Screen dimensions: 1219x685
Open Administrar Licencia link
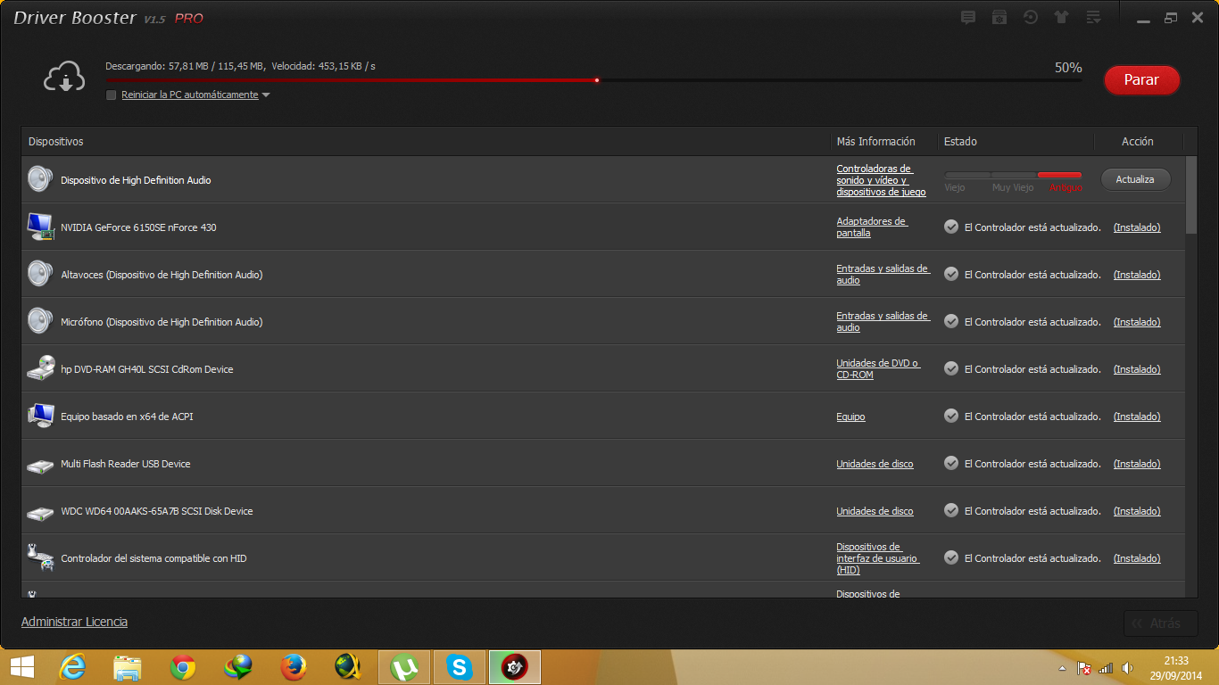click(74, 622)
